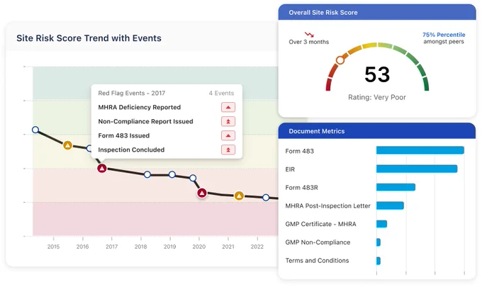This screenshot has height=287, width=482.
Task: Click the 2020 axis label
Action: [199, 247]
